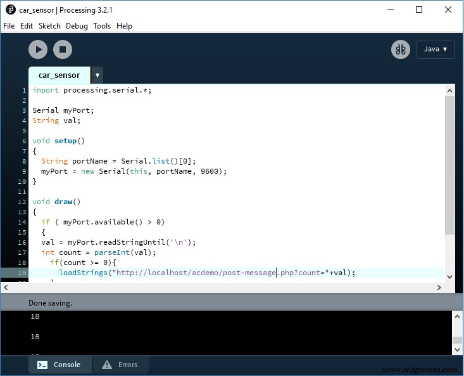Click the console scroll down arrow
The width and height of the screenshot is (464, 376).
[x=457, y=350]
